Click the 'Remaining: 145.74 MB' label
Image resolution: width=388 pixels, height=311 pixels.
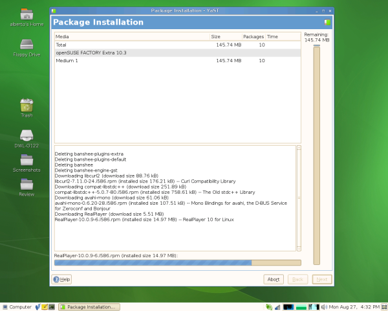(316, 37)
